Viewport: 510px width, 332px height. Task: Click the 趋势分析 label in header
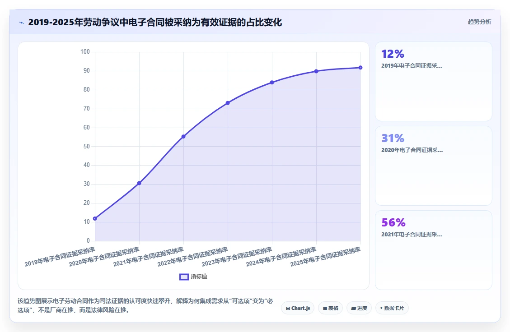479,22
